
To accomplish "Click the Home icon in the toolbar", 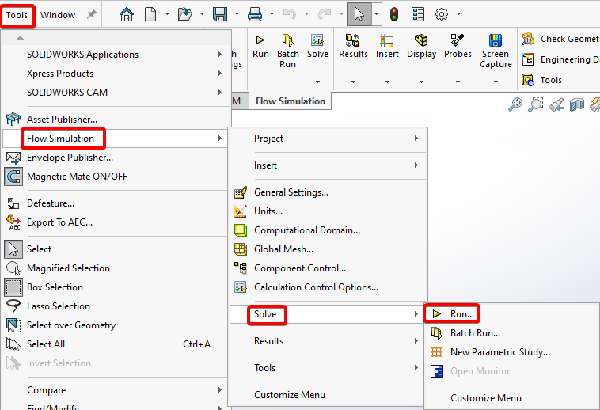I will click(x=127, y=14).
